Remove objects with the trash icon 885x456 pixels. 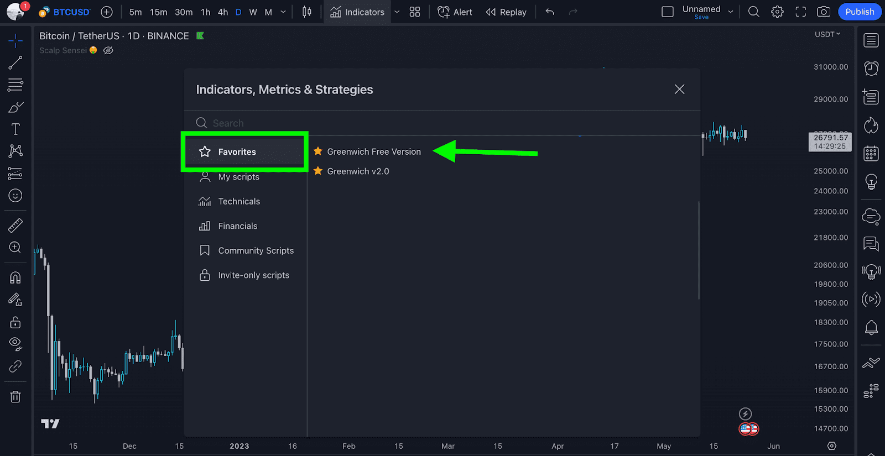click(15, 396)
